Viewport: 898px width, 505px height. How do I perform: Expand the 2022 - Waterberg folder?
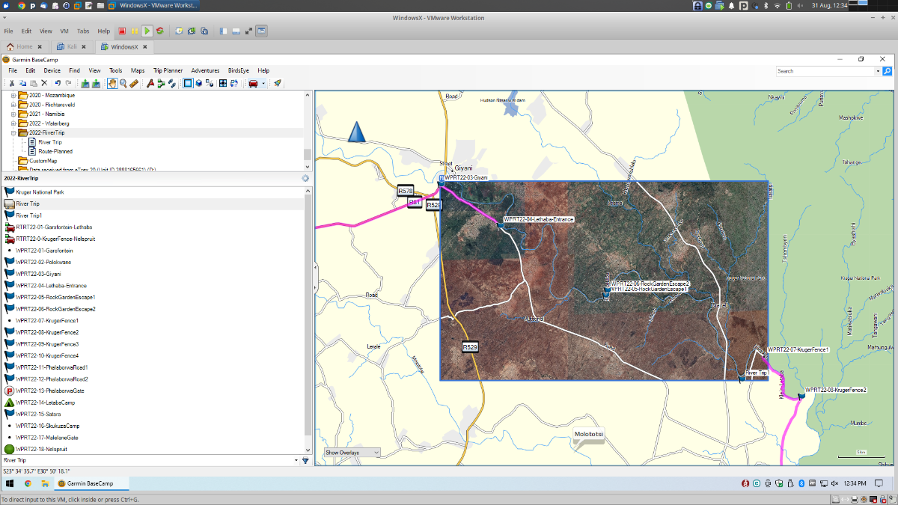click(x=13, y=123)
